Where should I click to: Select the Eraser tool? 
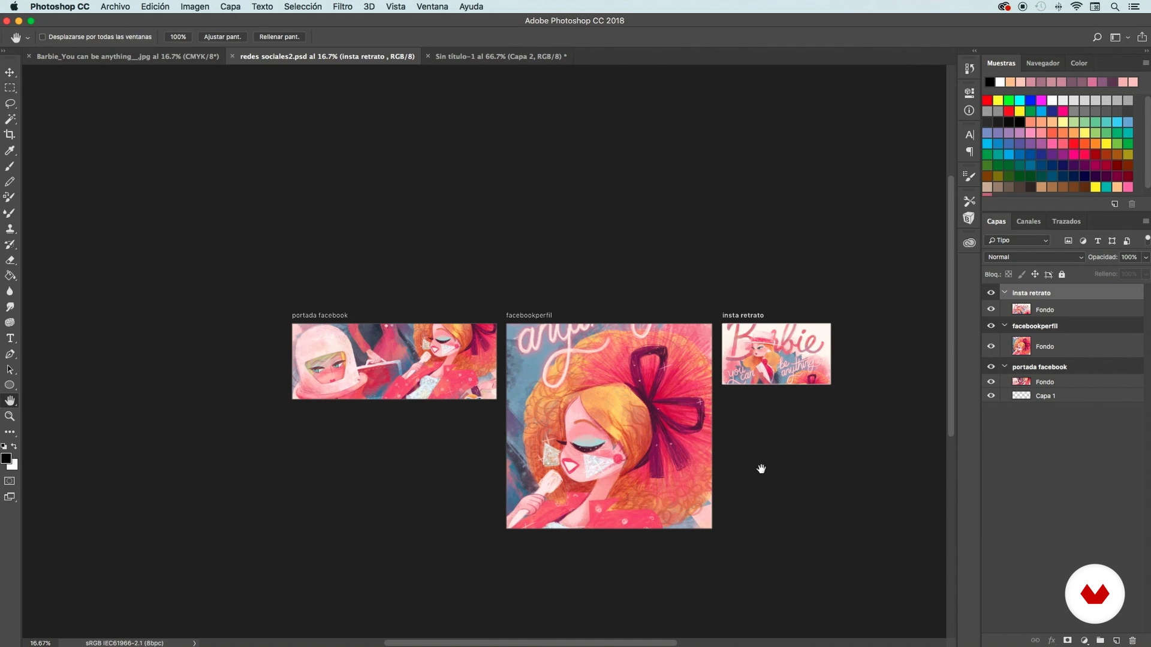point(10,260)
